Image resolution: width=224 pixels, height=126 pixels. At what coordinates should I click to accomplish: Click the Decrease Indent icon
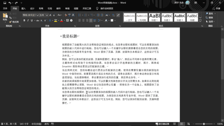98,15
